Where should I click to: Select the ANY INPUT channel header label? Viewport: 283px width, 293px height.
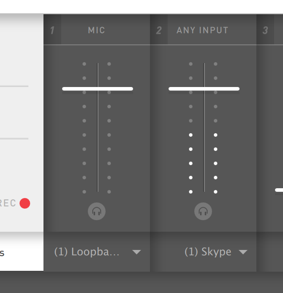(x=202, y=30)
